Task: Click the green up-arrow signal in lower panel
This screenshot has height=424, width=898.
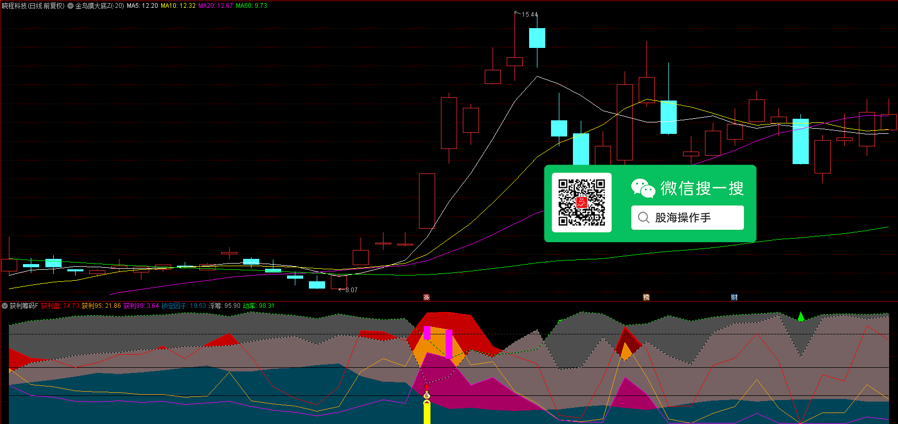Action: [x=801, y=316]
